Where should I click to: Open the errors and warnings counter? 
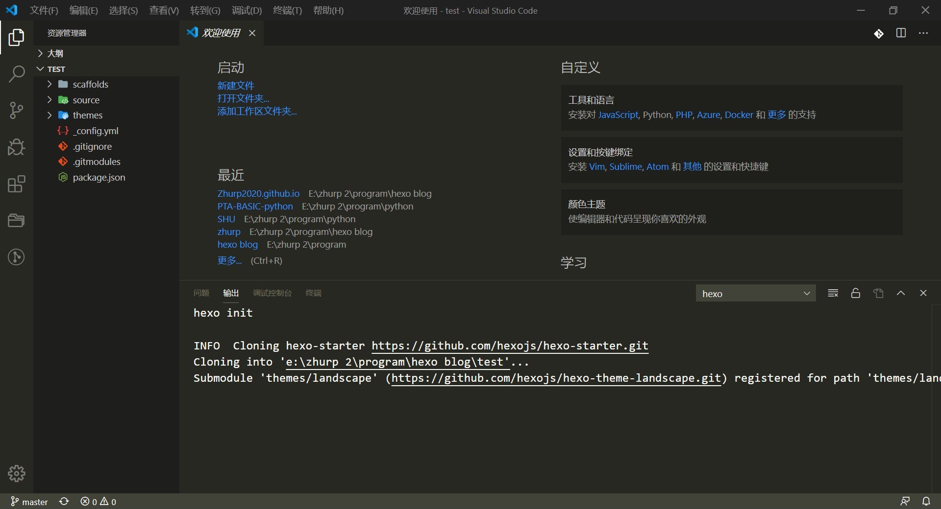coord(99,502)
